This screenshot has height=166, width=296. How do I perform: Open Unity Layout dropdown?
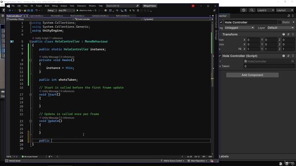tap(285, 10)
